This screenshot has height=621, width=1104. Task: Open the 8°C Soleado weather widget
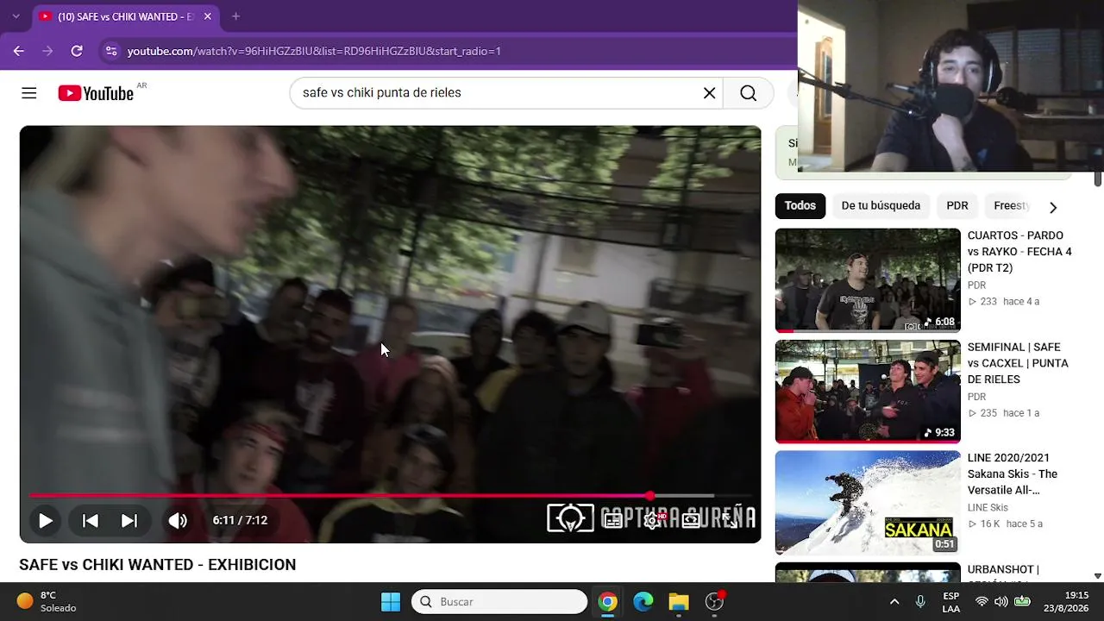[47, 602]
